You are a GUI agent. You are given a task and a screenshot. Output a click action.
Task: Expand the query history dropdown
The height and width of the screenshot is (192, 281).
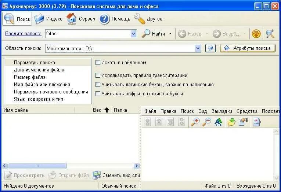[133, 34]
